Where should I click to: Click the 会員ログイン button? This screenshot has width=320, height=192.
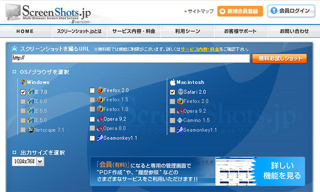point(291,11)
